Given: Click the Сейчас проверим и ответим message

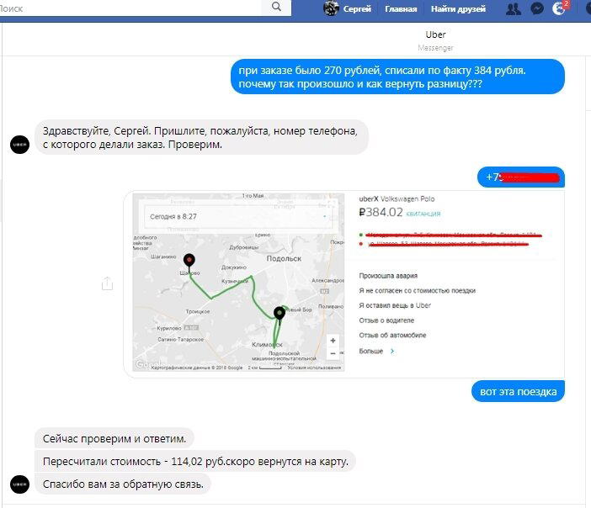Looking at the screenshot, I should point(114,439).
